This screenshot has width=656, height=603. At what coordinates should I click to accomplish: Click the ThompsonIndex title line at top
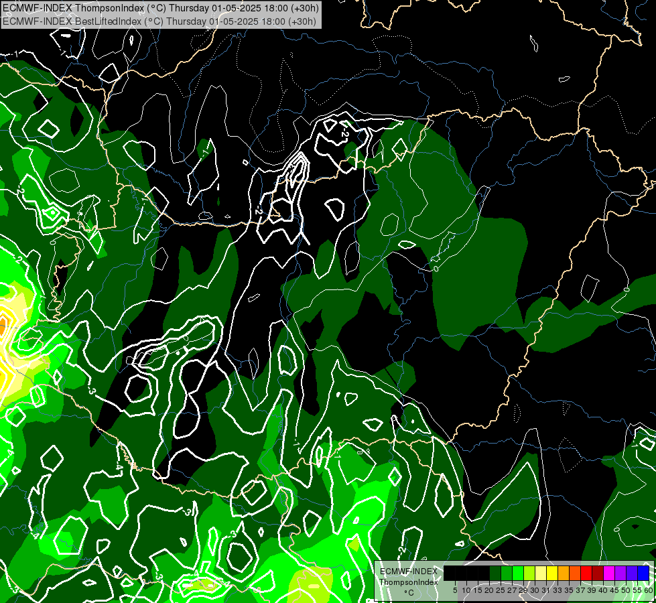coord(161,7)
